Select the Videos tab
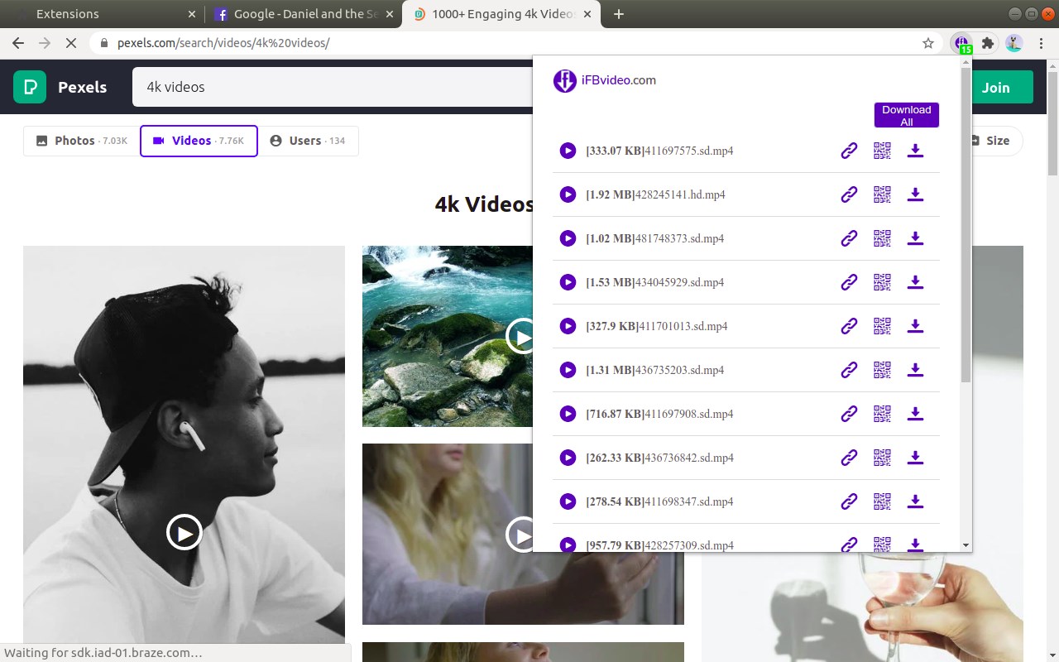 coord(199,141)
